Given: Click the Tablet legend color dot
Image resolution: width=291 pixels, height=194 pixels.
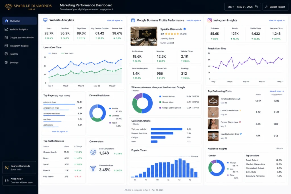Looking at the screenshot, I should (110, 123).
